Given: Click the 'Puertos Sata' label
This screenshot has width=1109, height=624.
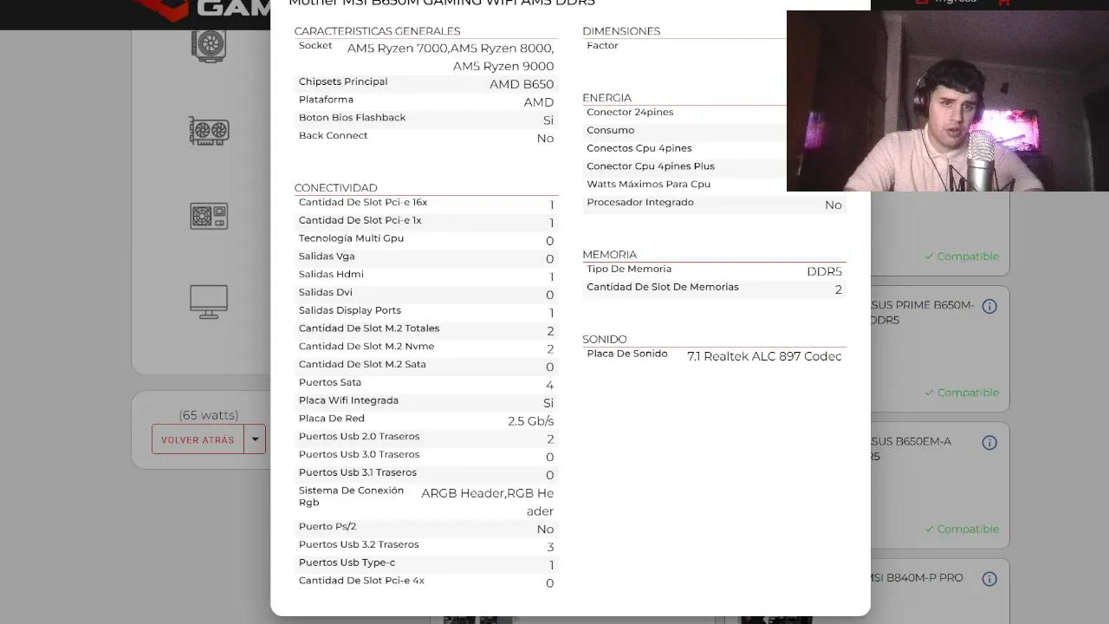Looking at the screenshot, I should coord(330,382).
